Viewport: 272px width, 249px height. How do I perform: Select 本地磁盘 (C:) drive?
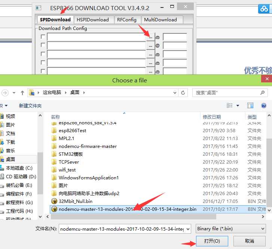(19, 168)
